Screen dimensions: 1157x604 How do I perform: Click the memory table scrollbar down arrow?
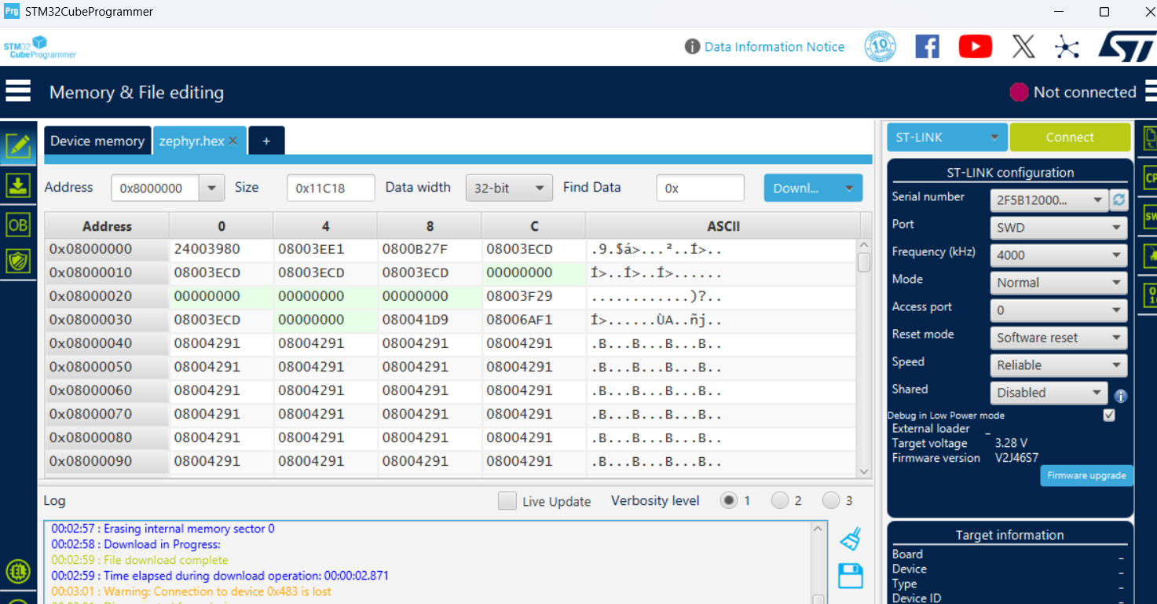[864, 472]
